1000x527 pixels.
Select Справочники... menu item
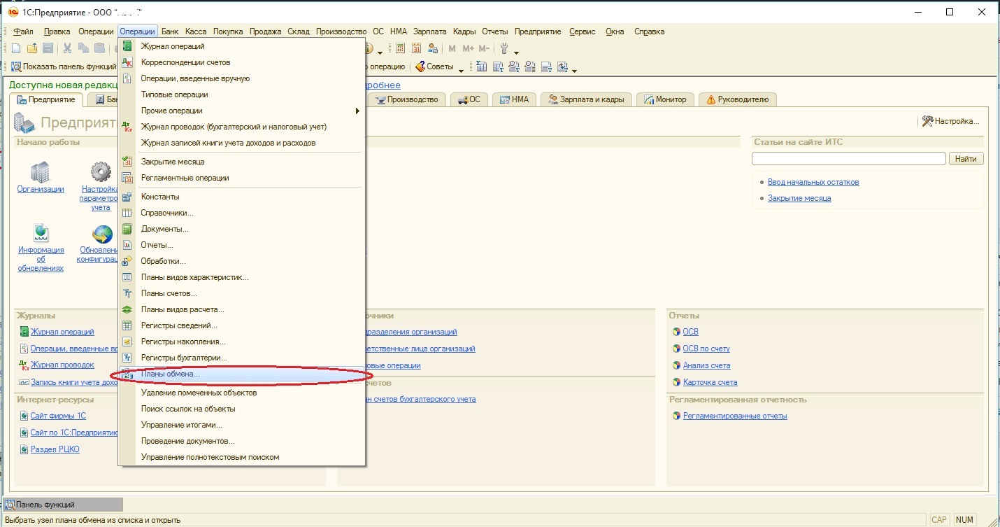pos(241,213)
